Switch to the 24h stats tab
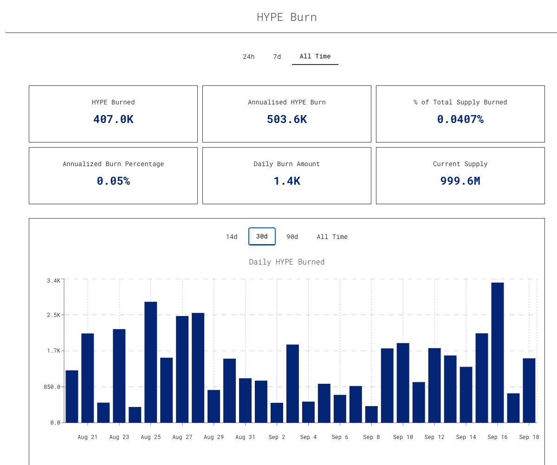This screenshot has width=557, height=465. pos(249,57)
